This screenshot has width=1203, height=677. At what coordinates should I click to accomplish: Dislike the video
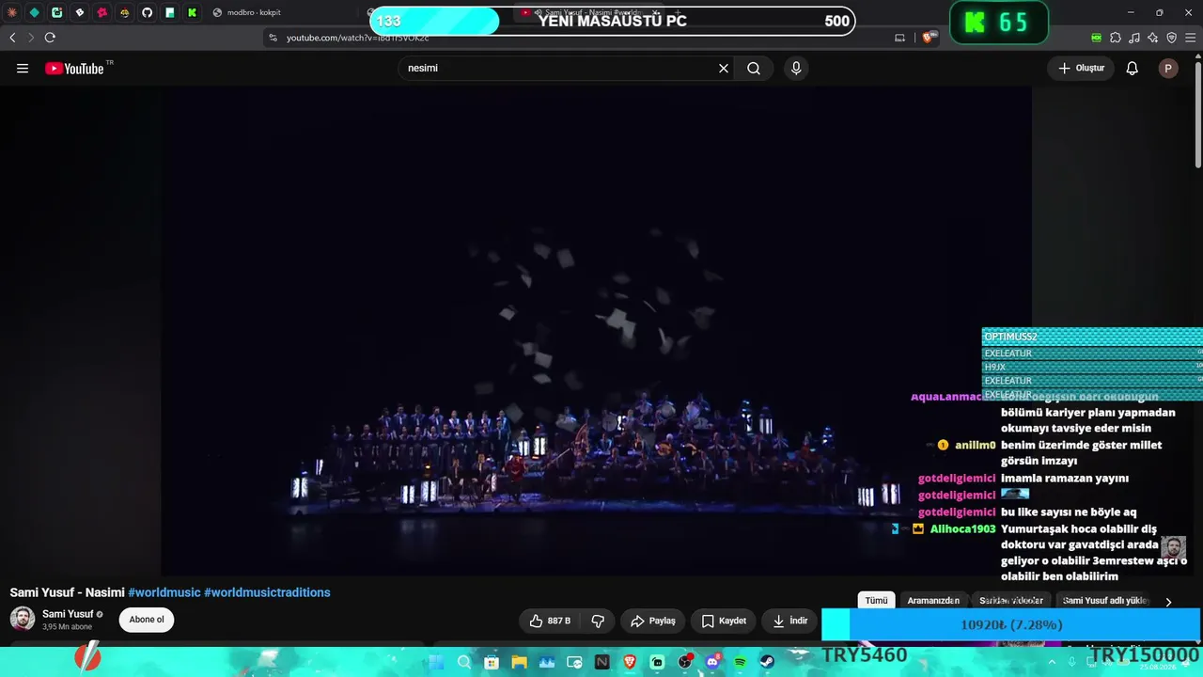[598, 621]
